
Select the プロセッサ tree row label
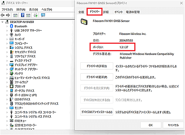click(x=20, y=86)
